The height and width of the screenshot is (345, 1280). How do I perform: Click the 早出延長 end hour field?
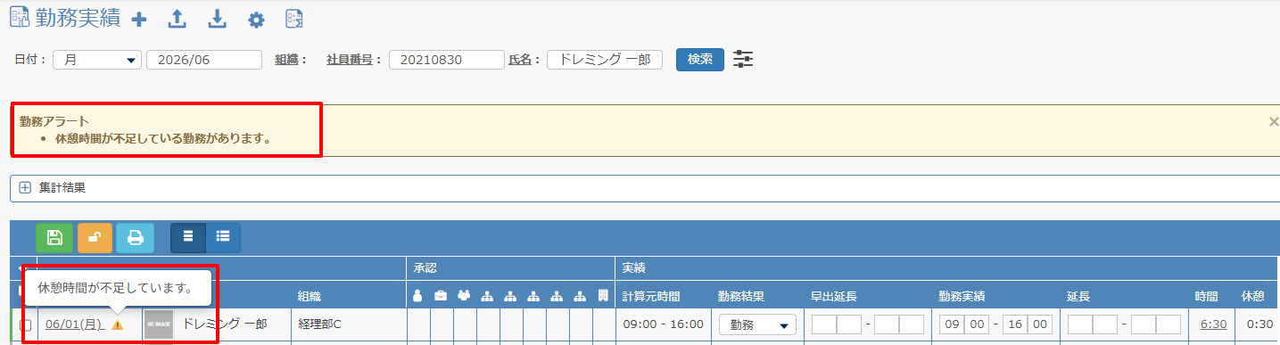pyautogui.click(x=887, y=324)
